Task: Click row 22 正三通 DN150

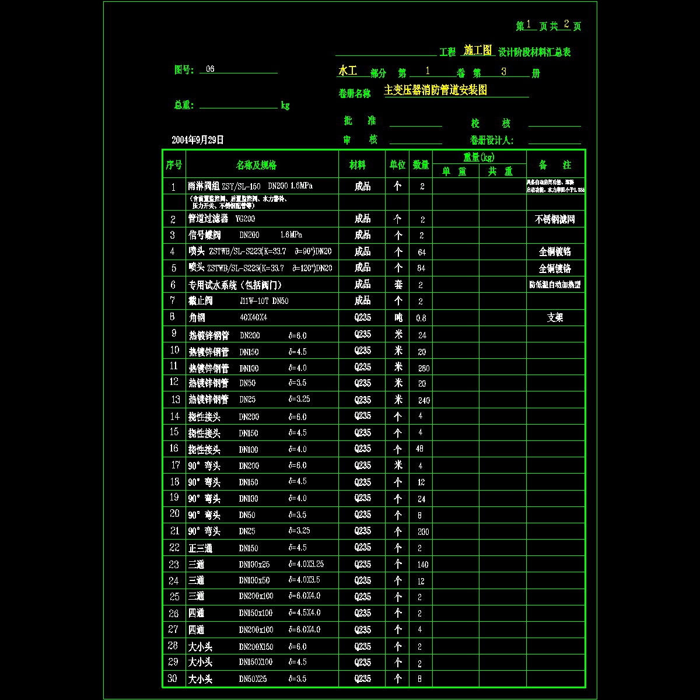Action: [247, 548]
